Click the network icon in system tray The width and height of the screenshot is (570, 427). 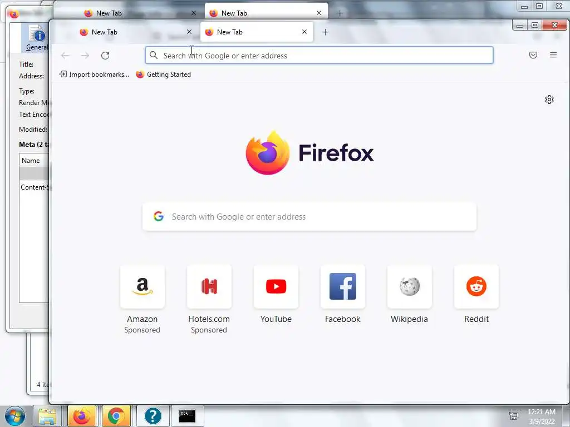click(x=514, y=416)
